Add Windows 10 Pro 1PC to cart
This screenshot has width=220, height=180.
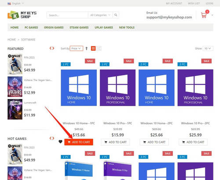(115, 142)
